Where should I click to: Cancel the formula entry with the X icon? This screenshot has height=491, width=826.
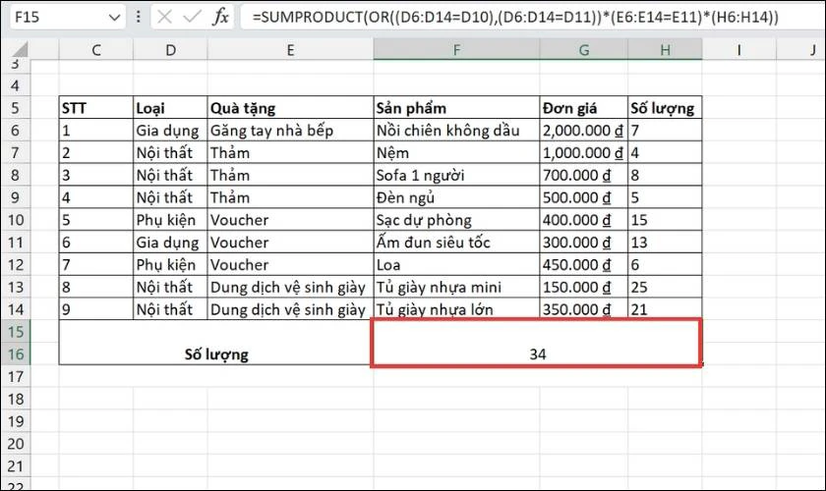164,17
